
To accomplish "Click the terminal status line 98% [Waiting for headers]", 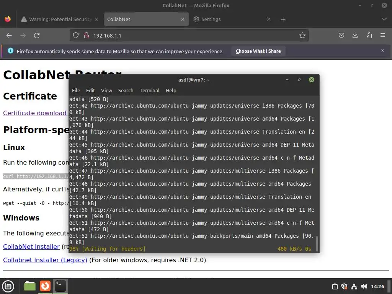I will [x=108, y=249].
